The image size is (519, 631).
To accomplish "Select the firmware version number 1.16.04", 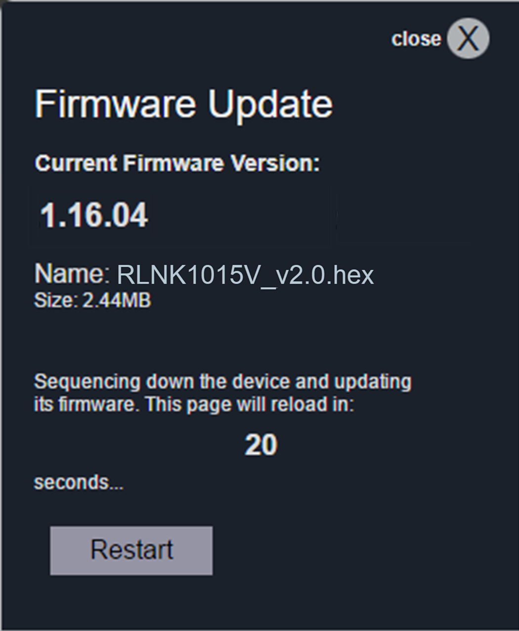I will coord(94,215).
